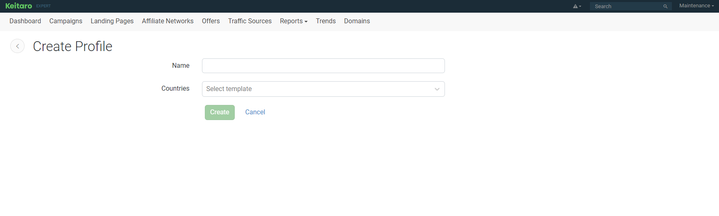This screenshot has height=216, width=719.
Task: Go to the Dashboard tab
Action: 25,21
